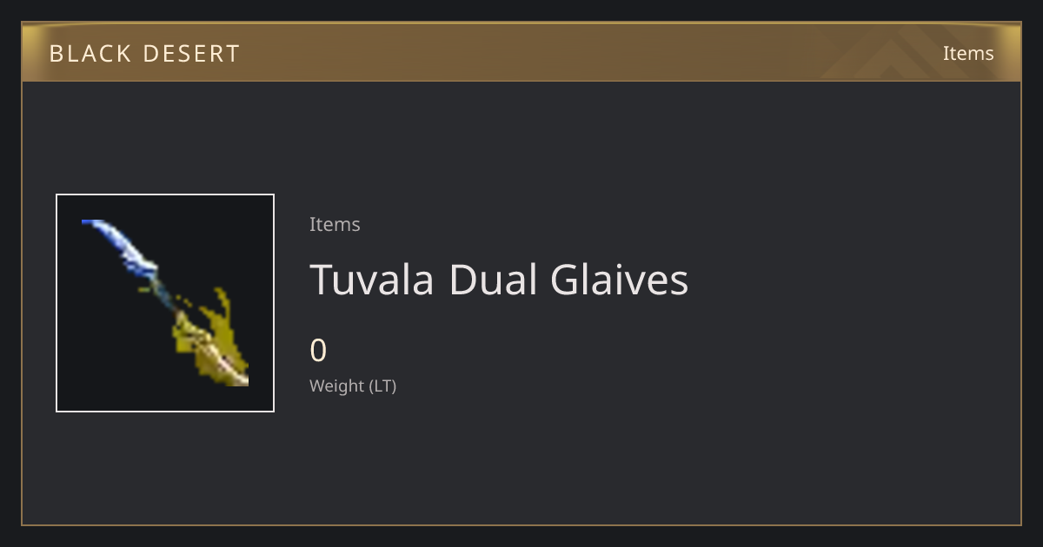Click the white frame border of the item icon
This screenshot has width=1043, height=547.
(165, 195)
